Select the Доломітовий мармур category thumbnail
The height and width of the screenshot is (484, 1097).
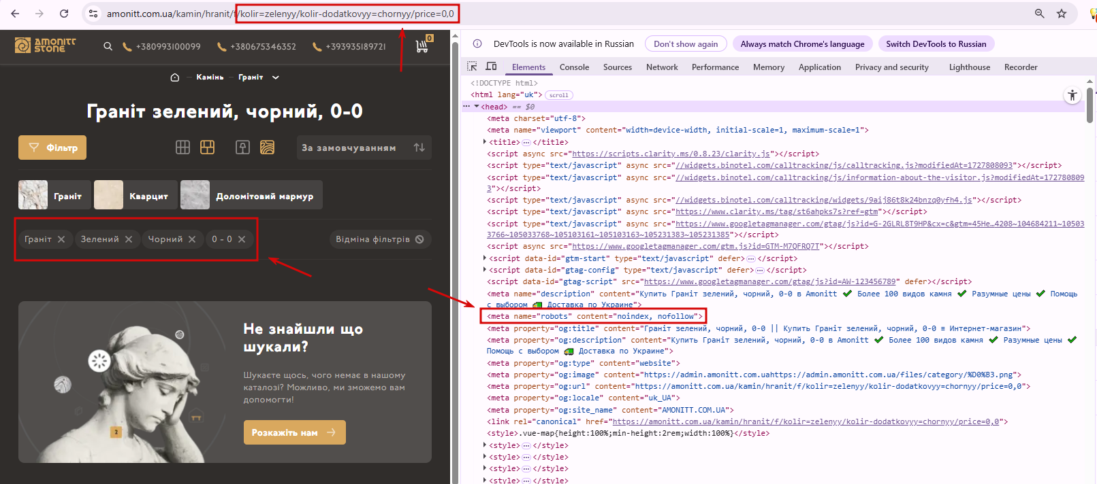click(251, 195)
